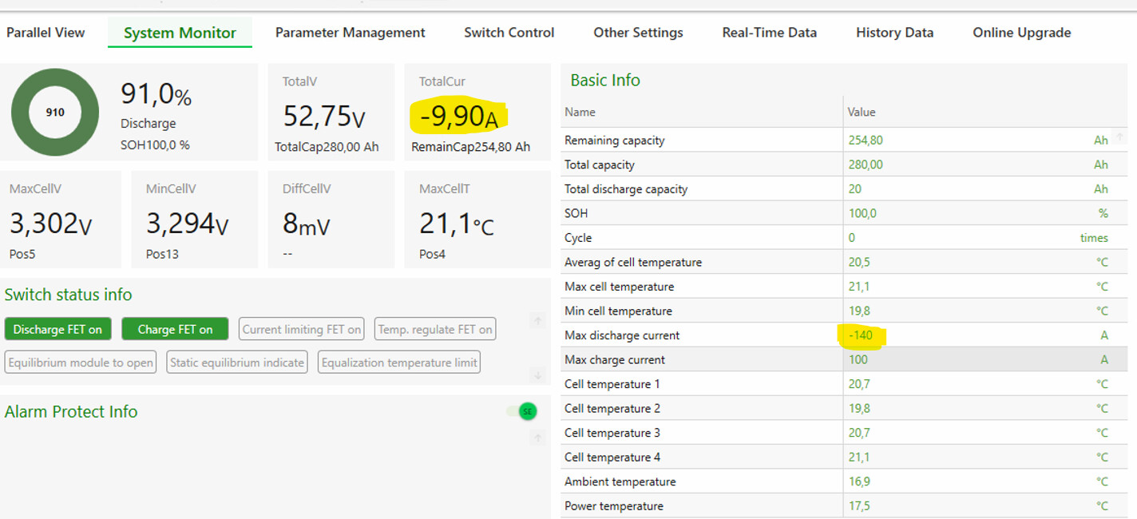Viewport: 1137px width, 519px height.
Task: Click the Equalization temperature limit box
Action: pos(399,363)
